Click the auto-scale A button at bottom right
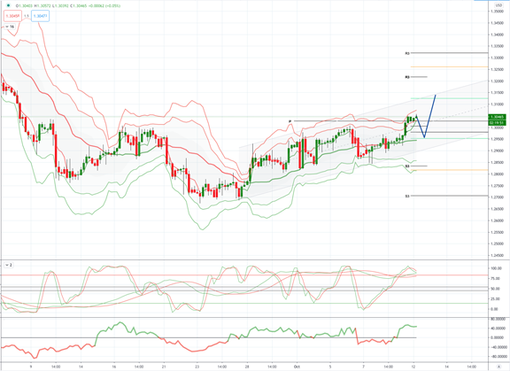The height and width of the screenshot is (371, 510). (499, 367)
